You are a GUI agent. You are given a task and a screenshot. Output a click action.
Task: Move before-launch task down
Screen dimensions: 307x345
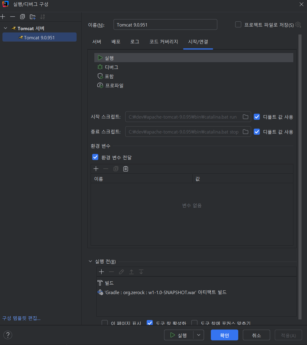point(141,272)
